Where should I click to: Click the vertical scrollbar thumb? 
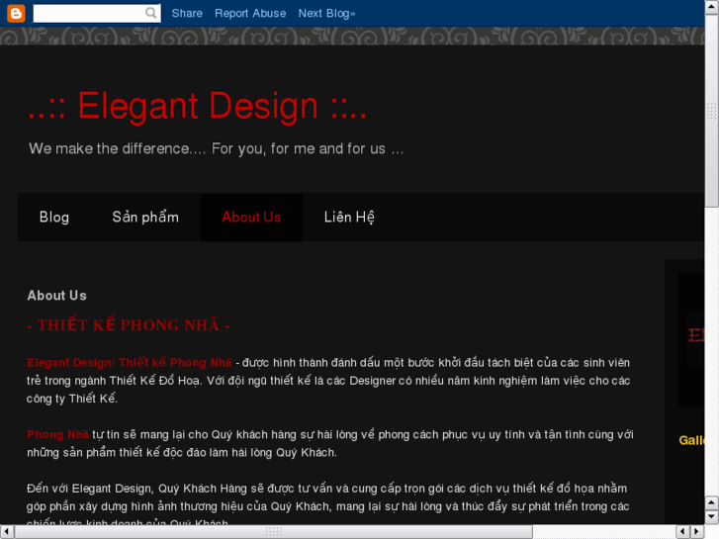[x=712, y=112]
